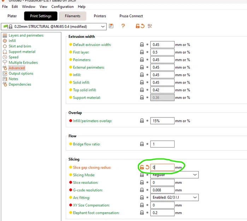
Task: Click the Skirt and brim sidebar icon
Action: tap(5, 46)
